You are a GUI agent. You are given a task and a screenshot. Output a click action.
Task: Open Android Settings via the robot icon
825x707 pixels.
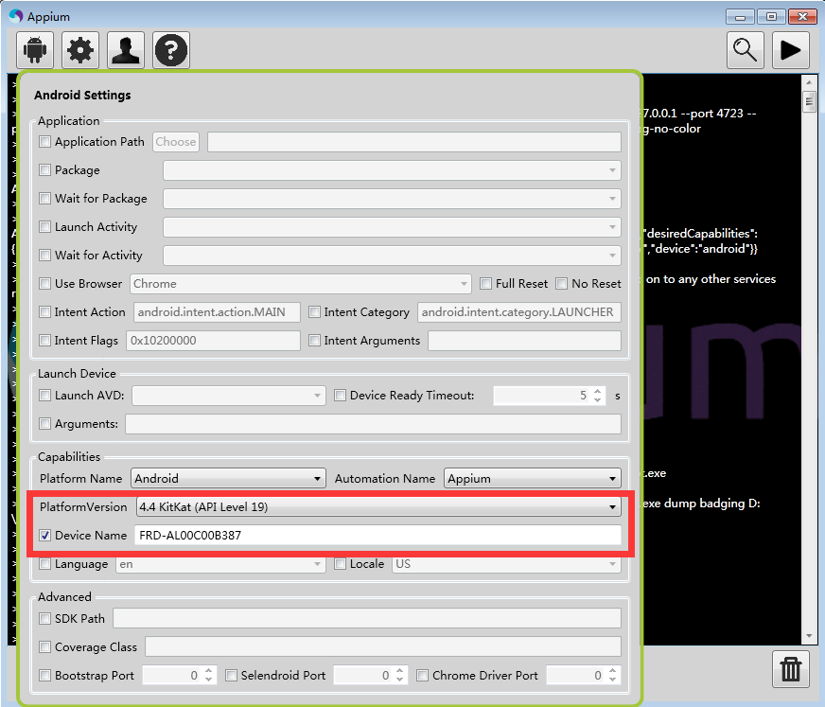35,50
